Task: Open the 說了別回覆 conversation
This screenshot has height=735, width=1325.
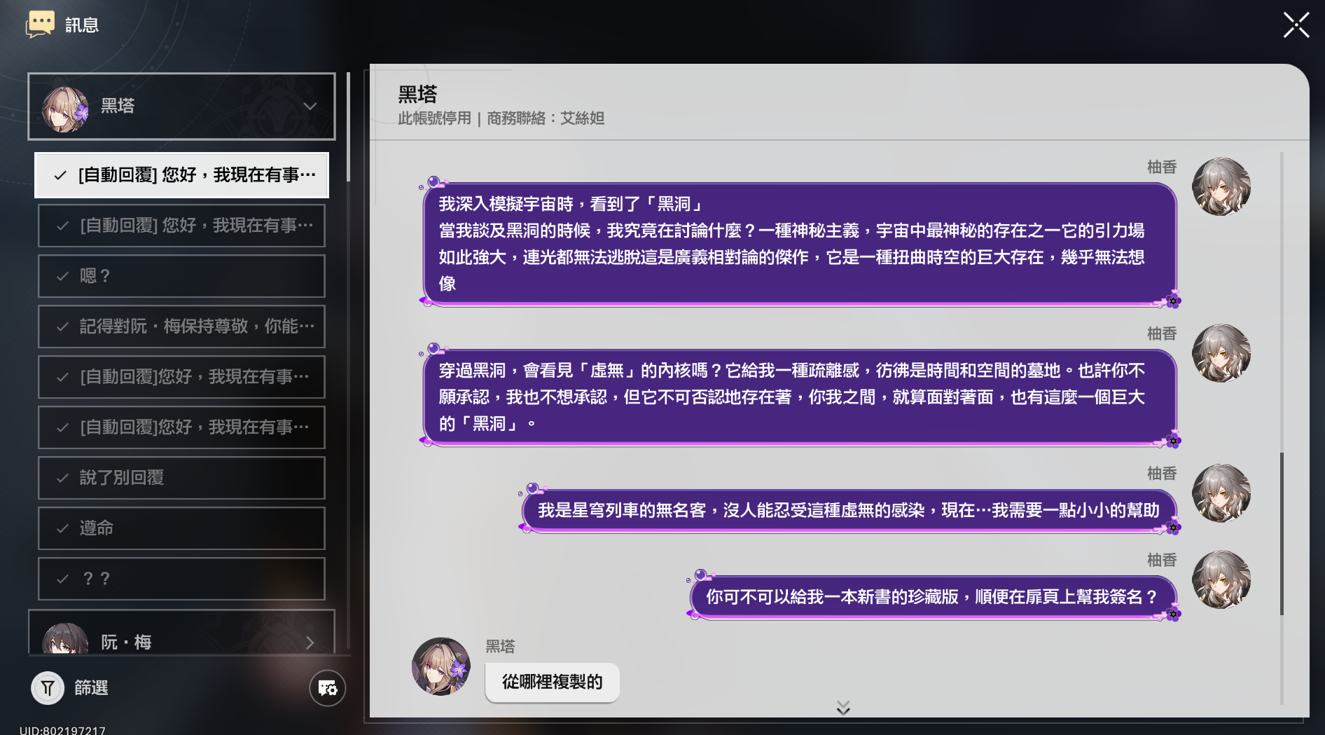Action: [181, 478]
